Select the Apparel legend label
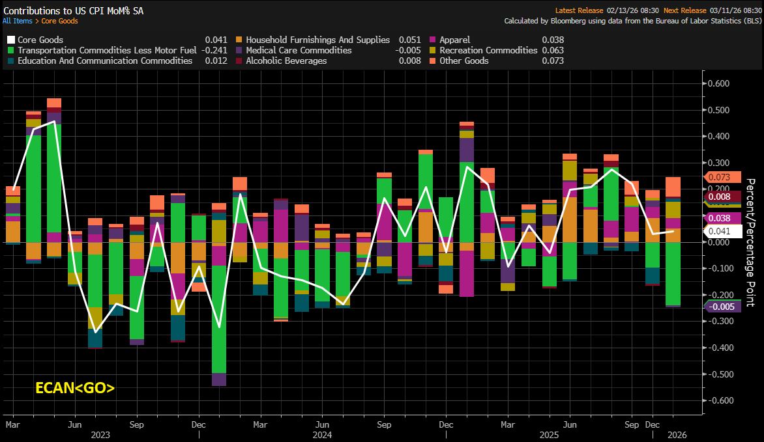This screenshot has height=442, width=764. click(x=454, y=40)
